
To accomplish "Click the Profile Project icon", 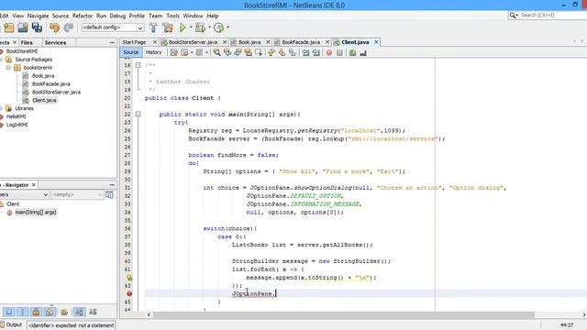I will [x=219, y=27].
